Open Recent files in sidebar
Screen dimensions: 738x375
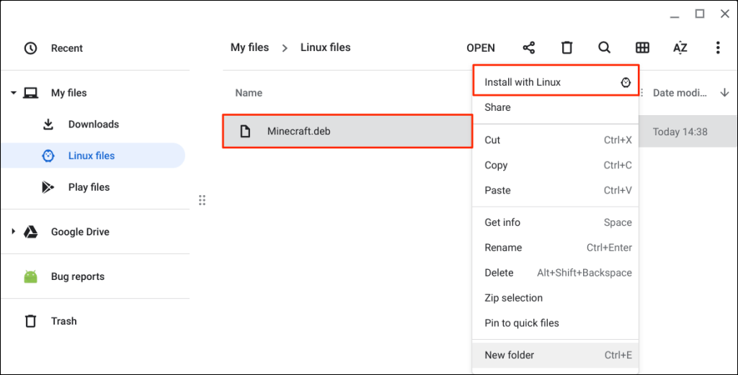(x=66, y=48)
